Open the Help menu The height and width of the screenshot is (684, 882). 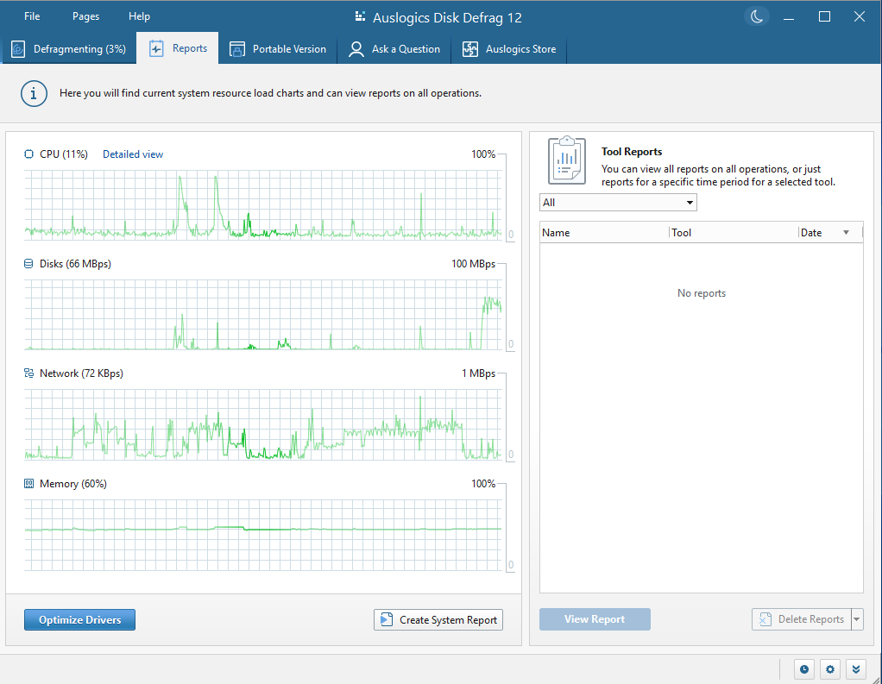click(139, 16)
